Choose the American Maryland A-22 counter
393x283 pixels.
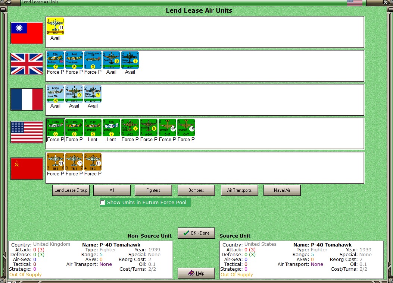tap(130, 128)
